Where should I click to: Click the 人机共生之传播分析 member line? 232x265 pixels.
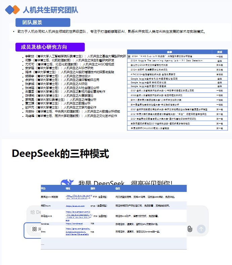(61, 100)
